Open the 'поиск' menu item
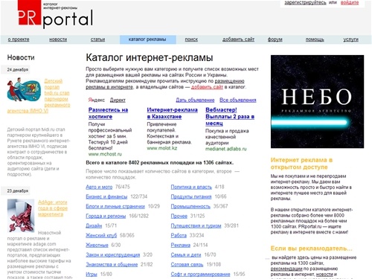This screenshot has height=279, width=372. (191, 39)
